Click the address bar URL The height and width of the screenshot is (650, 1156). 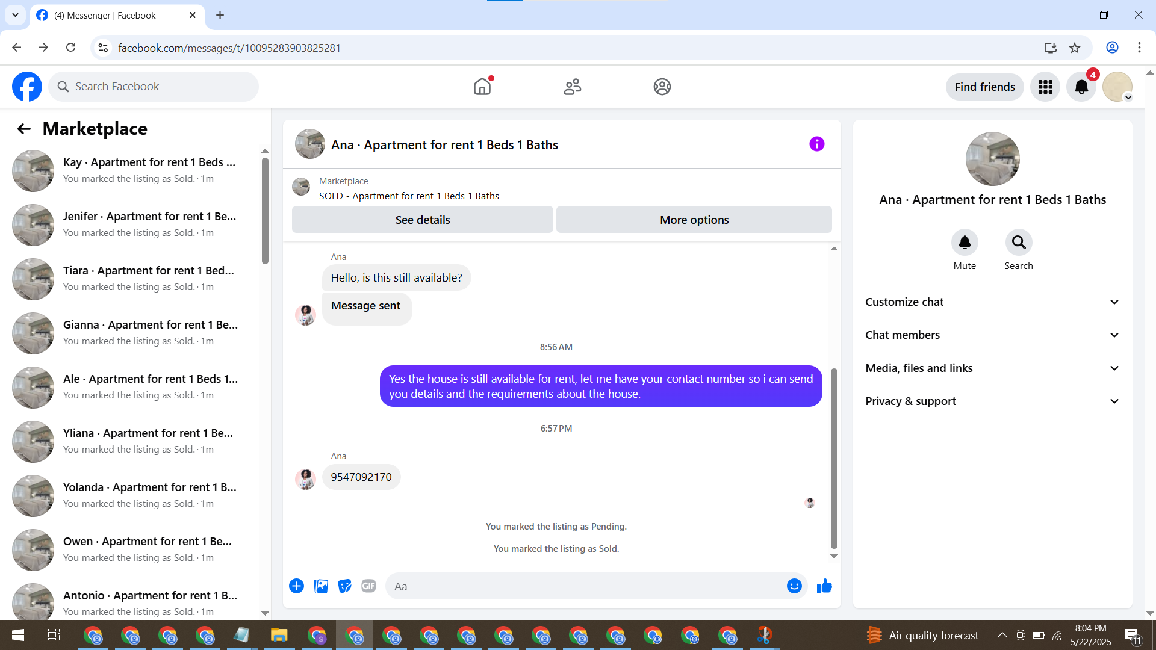[x=229, y=48]
